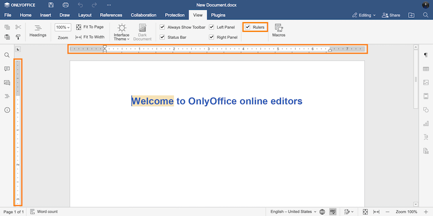Click the Save icon in title bar

point(51,5)
